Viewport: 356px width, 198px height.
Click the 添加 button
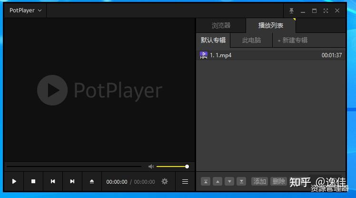(x=259, y=182)
